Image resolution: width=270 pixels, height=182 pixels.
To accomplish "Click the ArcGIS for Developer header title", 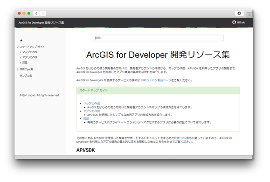I will click(x=41, y=22).
